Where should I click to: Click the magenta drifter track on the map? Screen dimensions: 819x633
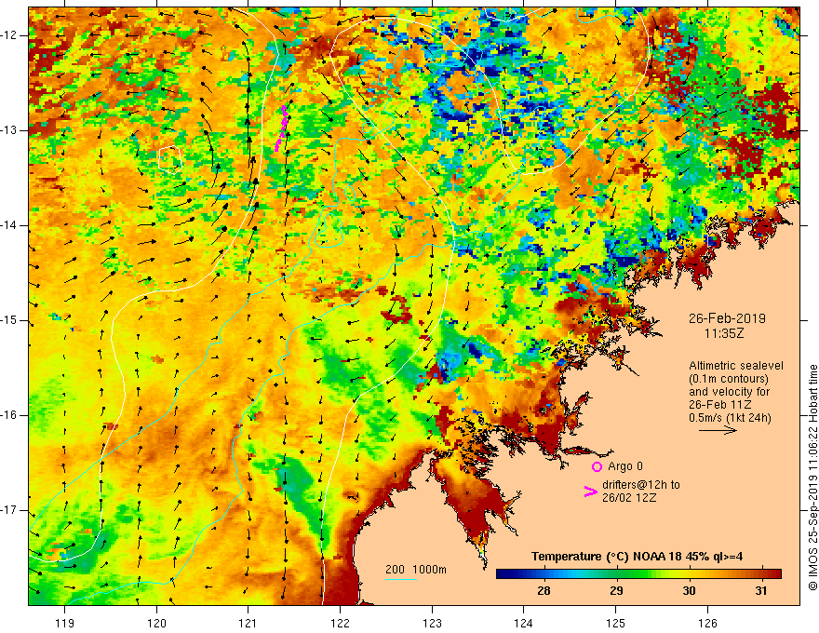(x=281, y=128)
